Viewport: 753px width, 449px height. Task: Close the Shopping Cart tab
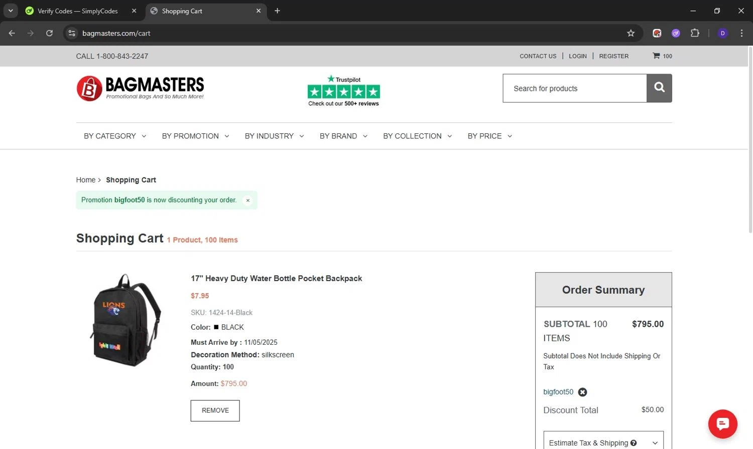(259, 11)
